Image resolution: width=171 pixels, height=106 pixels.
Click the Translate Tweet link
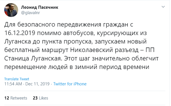[x=17, y=79]
